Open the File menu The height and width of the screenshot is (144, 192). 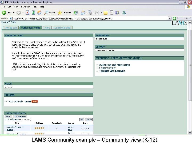(3, 7)
